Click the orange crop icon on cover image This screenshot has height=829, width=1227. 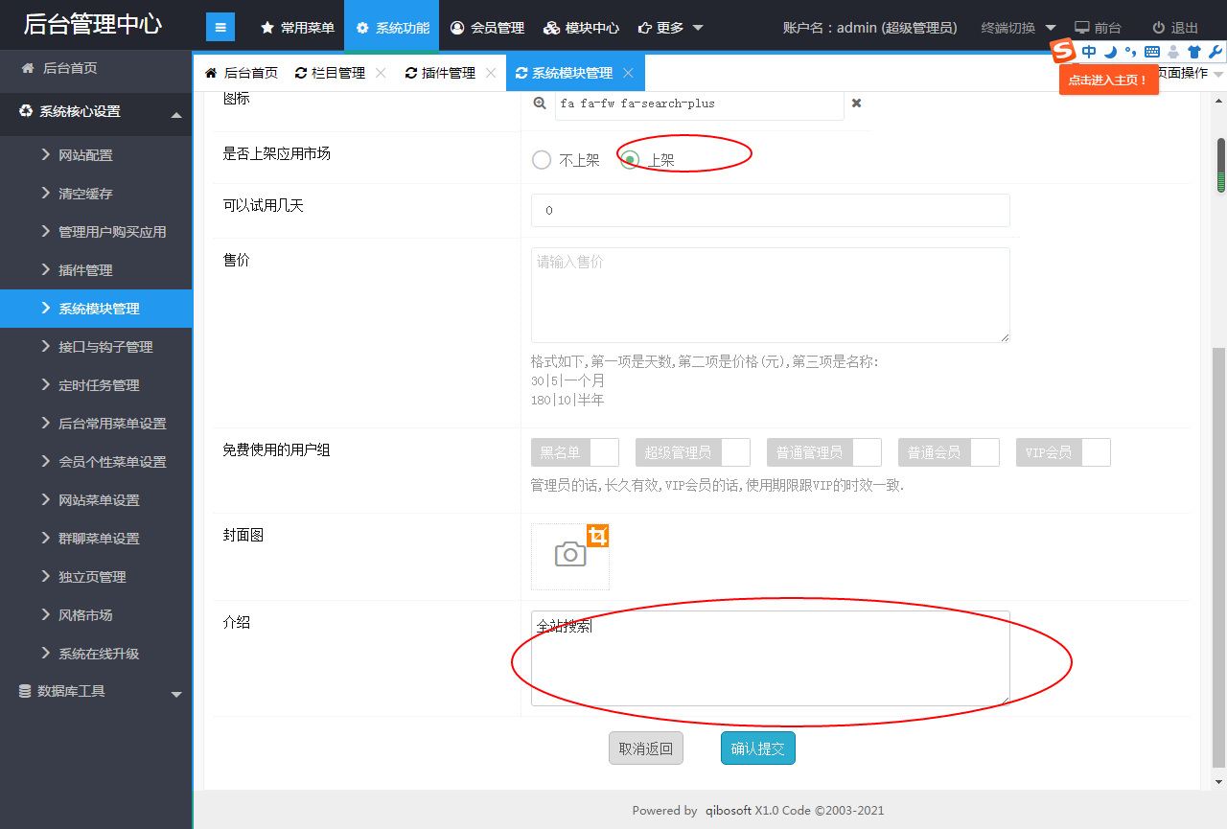[598, 536]
